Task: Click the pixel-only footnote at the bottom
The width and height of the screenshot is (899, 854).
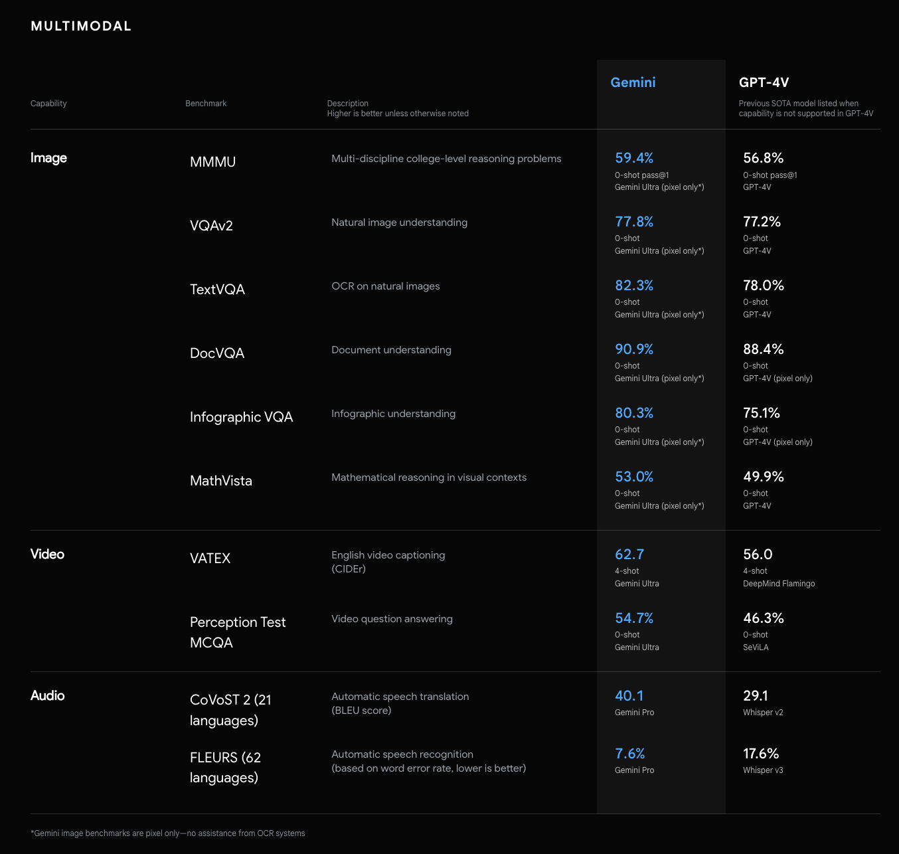Action: coord(168,833)
